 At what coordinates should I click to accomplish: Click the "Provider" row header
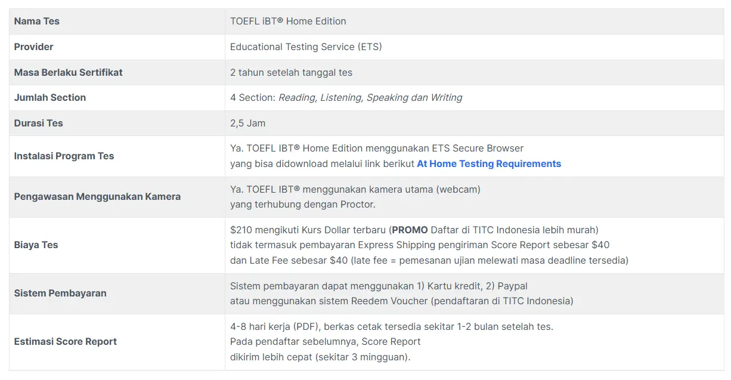click(x=34, y=47)
